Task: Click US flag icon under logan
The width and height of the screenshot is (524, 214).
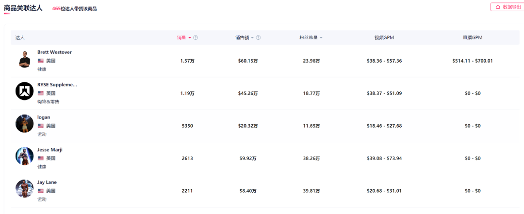Action: pos(41,126)
